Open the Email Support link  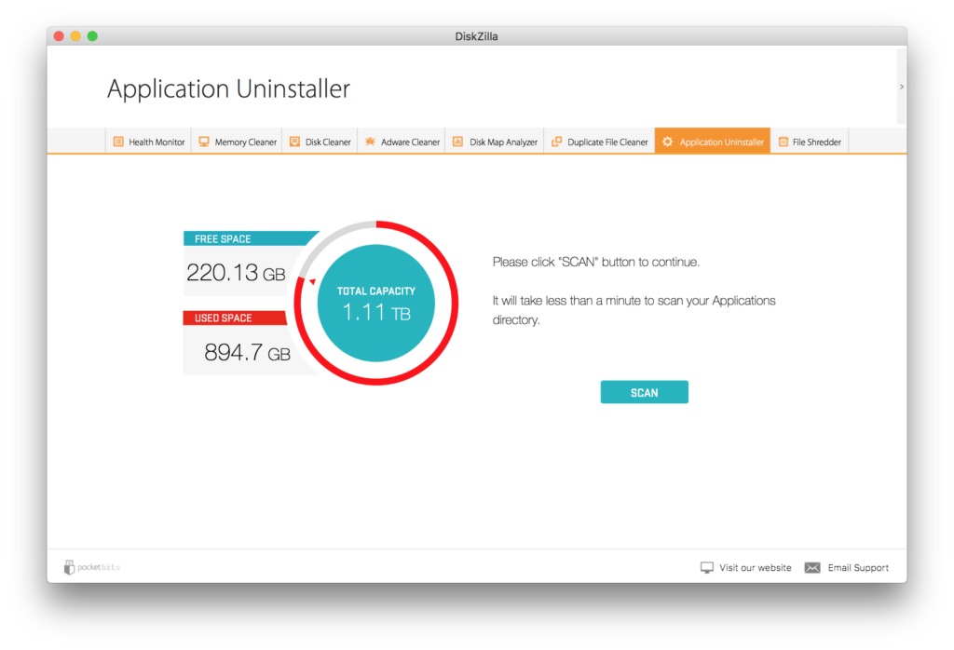[858, 567]
